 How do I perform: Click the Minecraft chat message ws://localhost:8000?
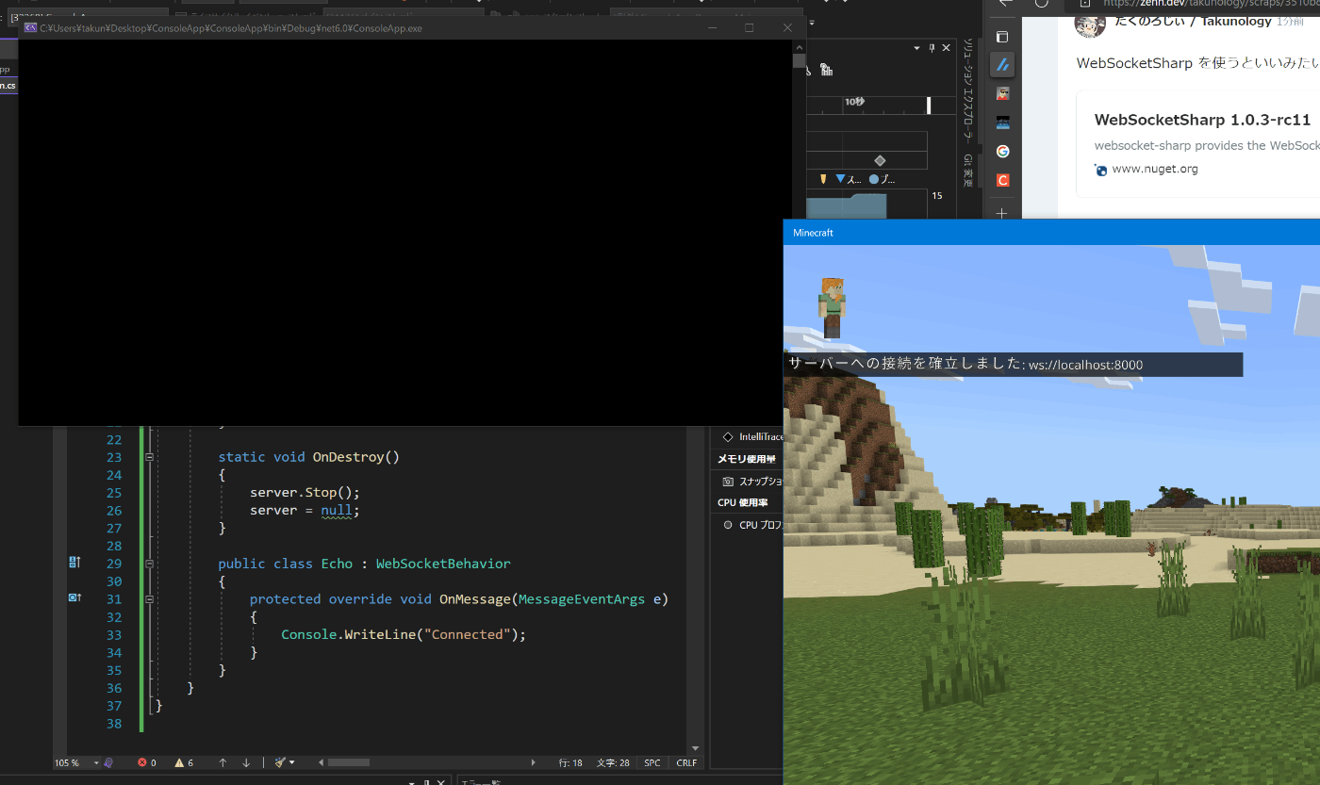[1085, 365]
